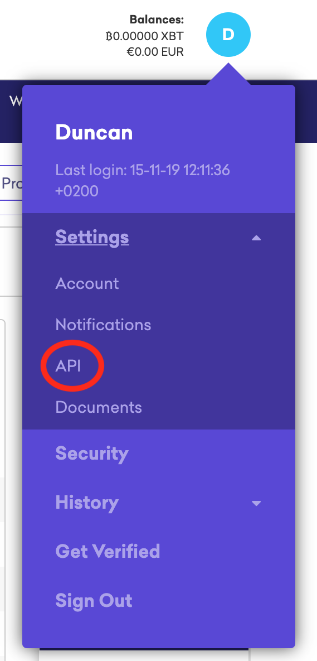This screenshot has height=661, width=317.
Task: Open the Settings heading link
Action: tap(92, 237)
